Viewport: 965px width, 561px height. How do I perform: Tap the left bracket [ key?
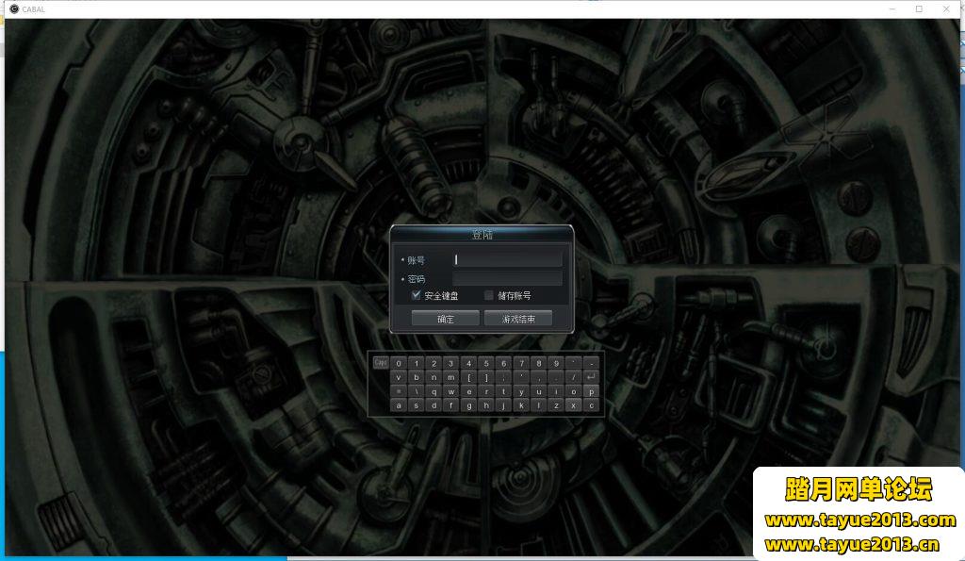(x=469, y=377)
